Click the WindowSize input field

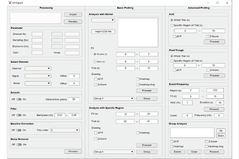pyautogui.click(x=74, y=99)
